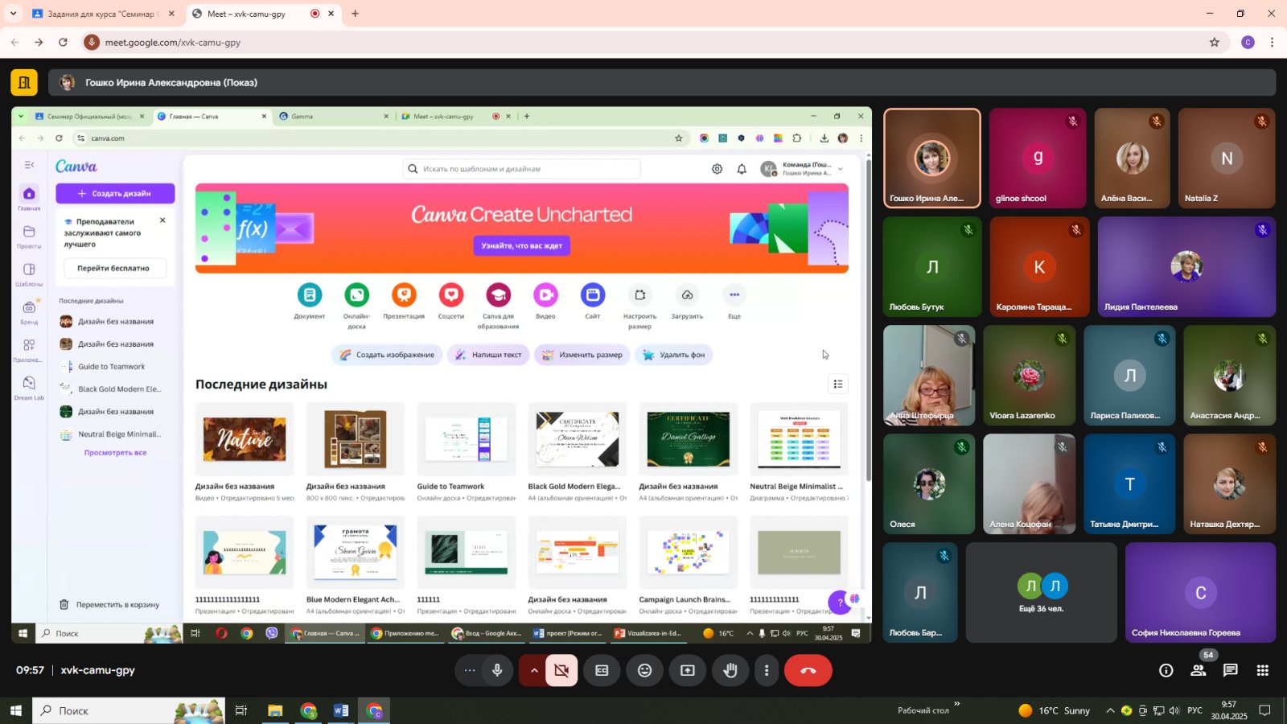Viewport: 1287px width, 724px height.
Task: Click the Загрузить upload icon in Canva
Action: [687, 295]
